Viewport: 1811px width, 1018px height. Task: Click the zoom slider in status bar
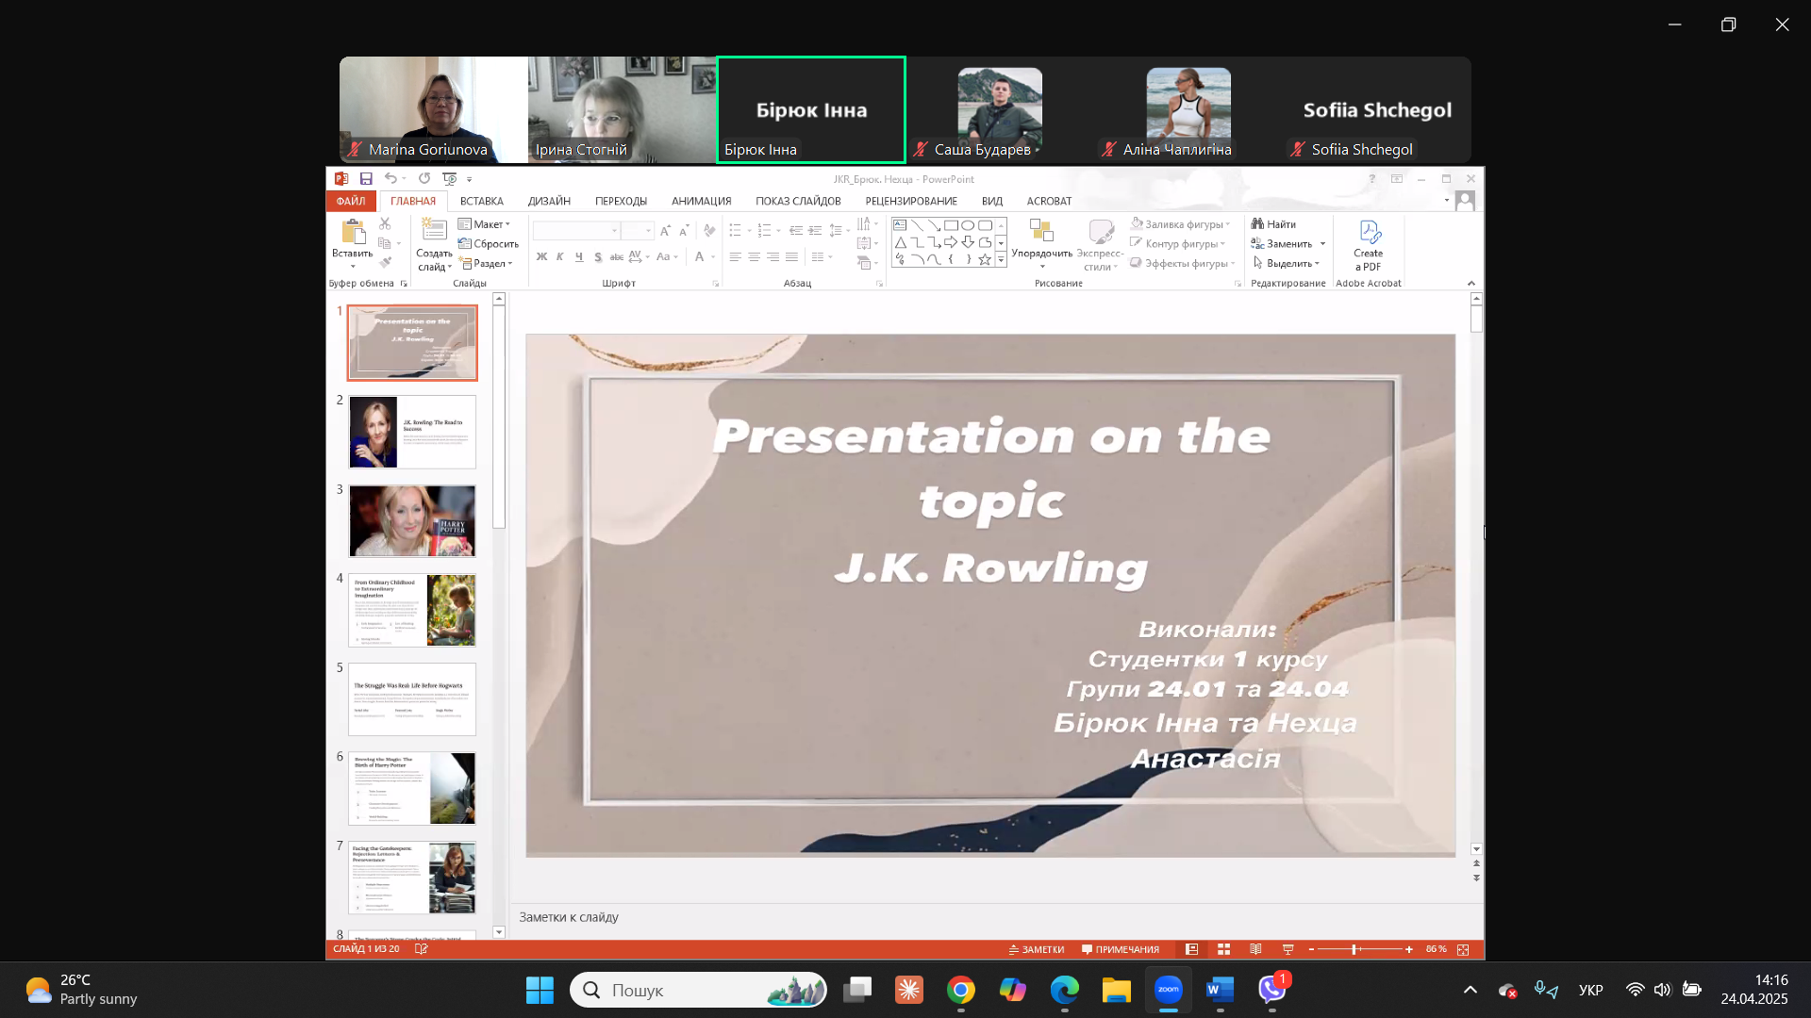click(x=1354, y=950)
